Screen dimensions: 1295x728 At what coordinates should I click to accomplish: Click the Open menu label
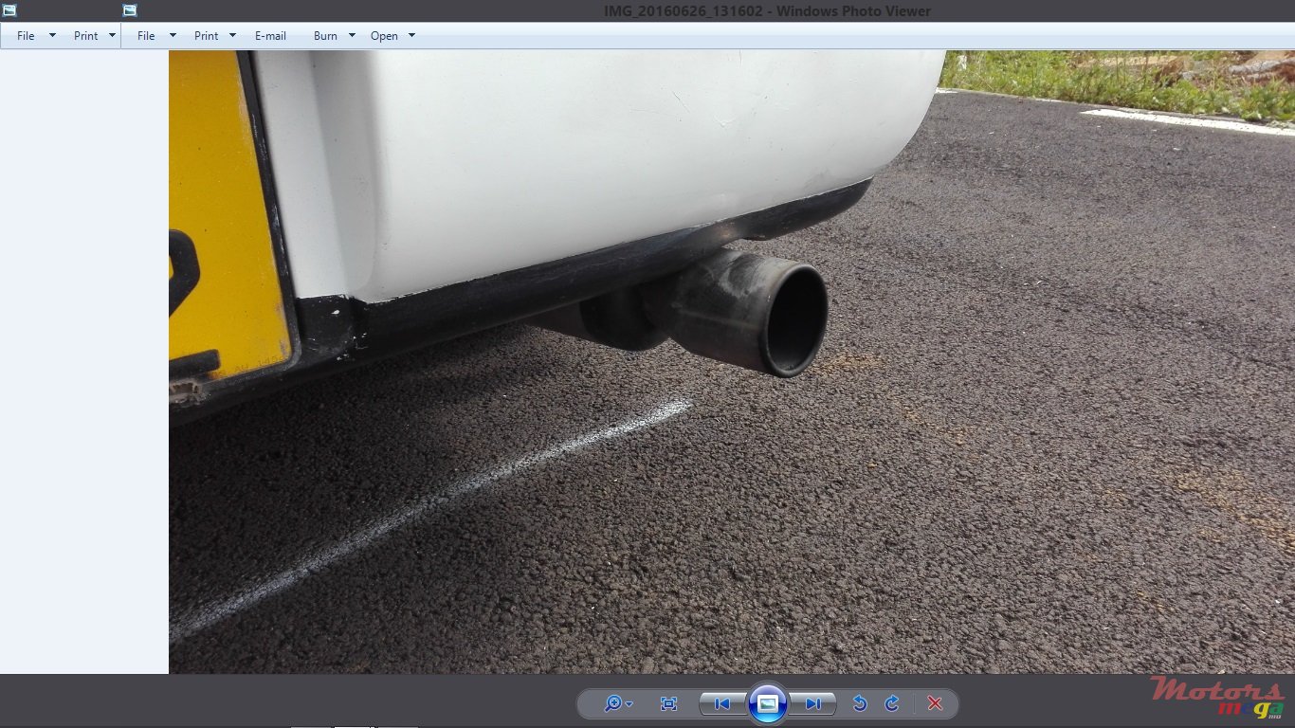384,36
